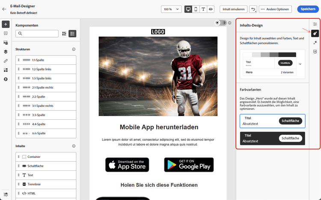Select the 1:1-Spalte structure
The image size is (321, 200).
[46, 60]
